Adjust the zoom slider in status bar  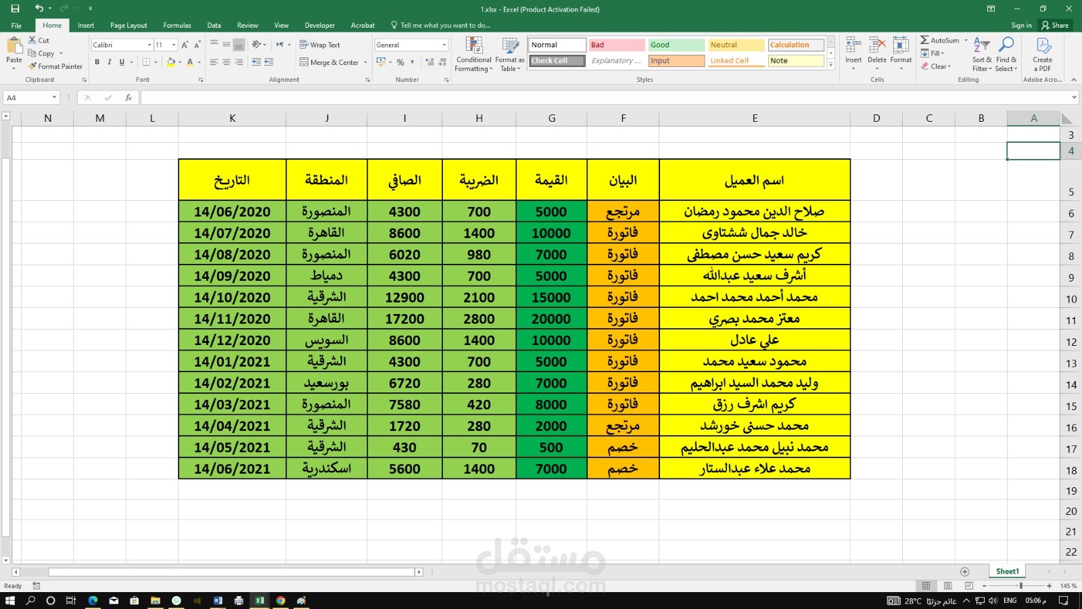point(1020,585)
